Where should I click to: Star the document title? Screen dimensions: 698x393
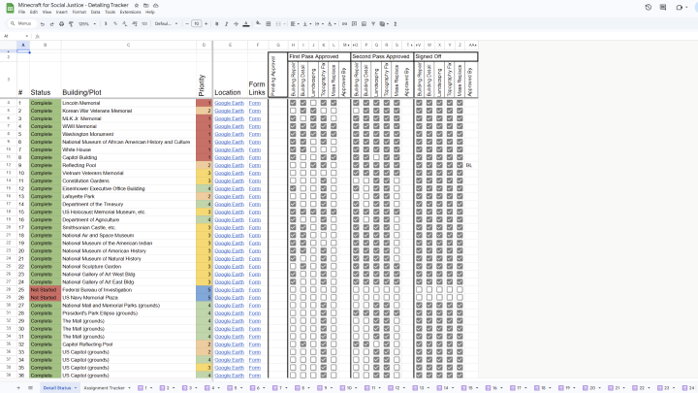137,6
